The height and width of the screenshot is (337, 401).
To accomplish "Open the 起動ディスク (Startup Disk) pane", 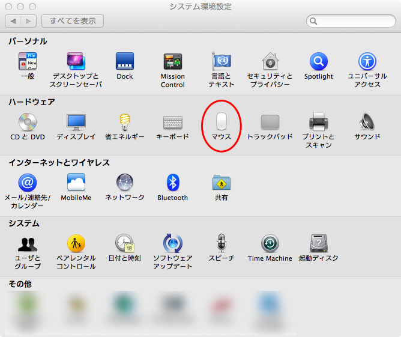I will tap(318, 244).
